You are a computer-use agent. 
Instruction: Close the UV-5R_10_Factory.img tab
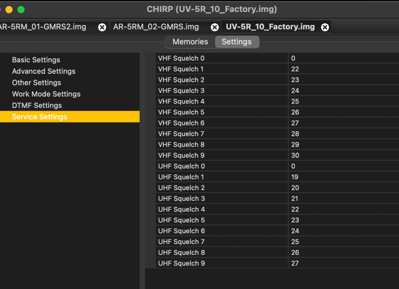pyautogui.click(x=325, y=27)
